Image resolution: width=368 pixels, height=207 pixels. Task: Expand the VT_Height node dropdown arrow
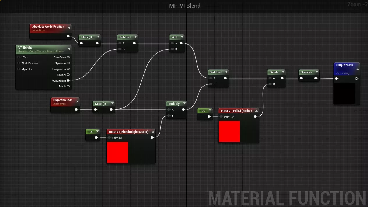pyautogui.click(x=69, y=49)
